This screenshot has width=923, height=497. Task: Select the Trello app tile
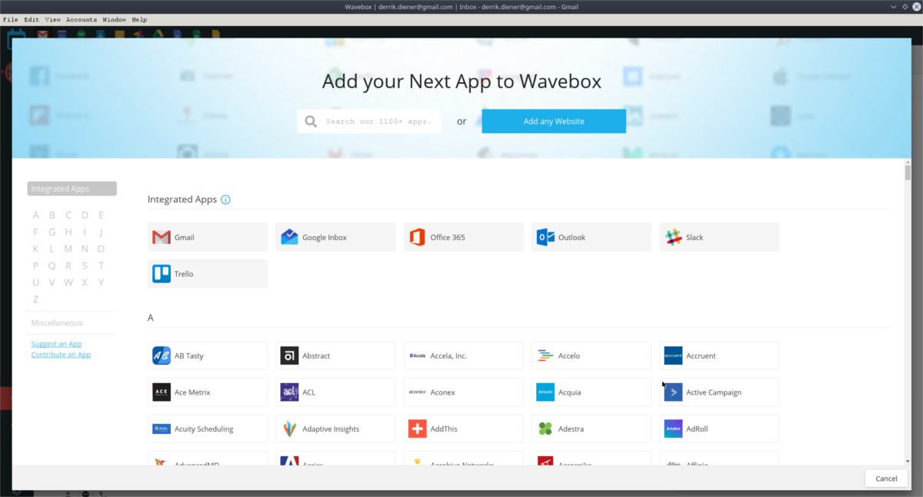[207, 273]
